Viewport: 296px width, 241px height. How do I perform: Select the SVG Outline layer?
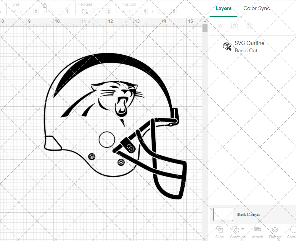click(x=252, y=47)
